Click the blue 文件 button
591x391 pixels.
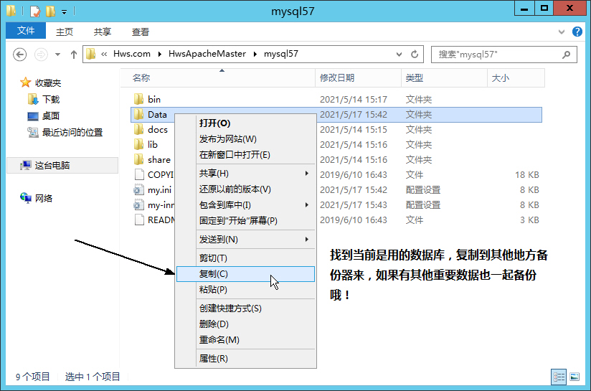click(x=26, y=31)
